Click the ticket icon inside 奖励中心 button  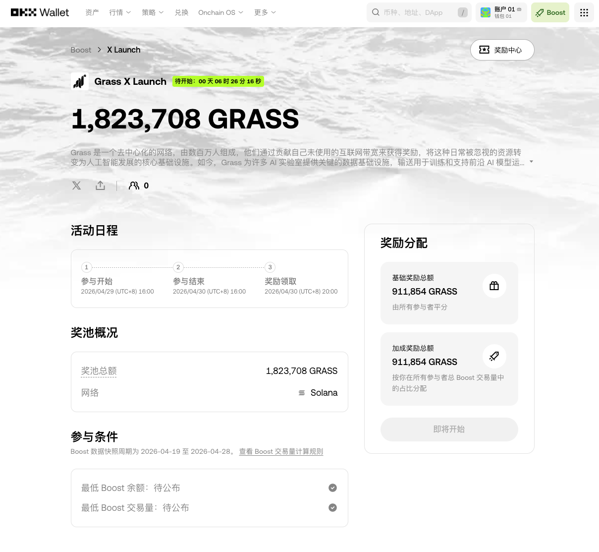[484, 50]
